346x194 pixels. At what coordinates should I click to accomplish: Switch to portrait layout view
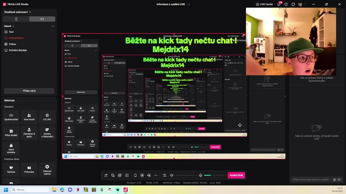coord(16,19)
